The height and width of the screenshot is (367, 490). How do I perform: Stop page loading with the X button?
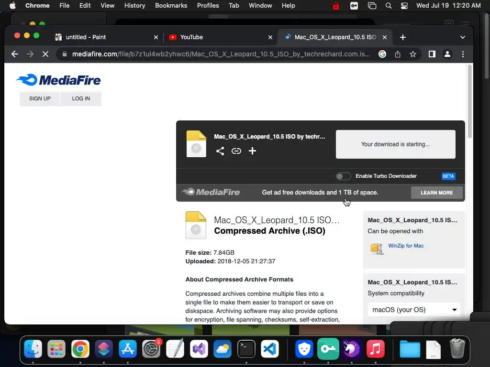(x=45, y=54)
